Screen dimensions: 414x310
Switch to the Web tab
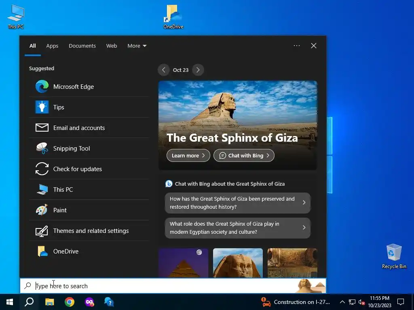(112, 46)
